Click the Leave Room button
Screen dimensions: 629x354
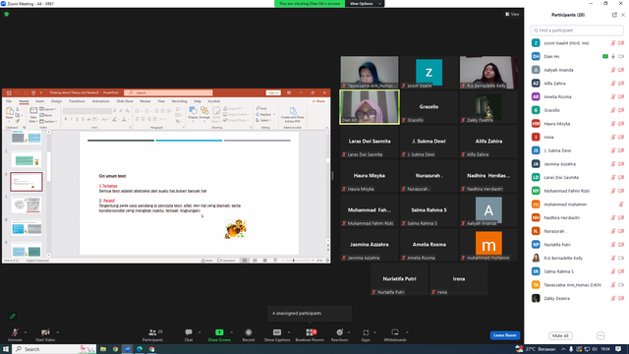[504, 335]
